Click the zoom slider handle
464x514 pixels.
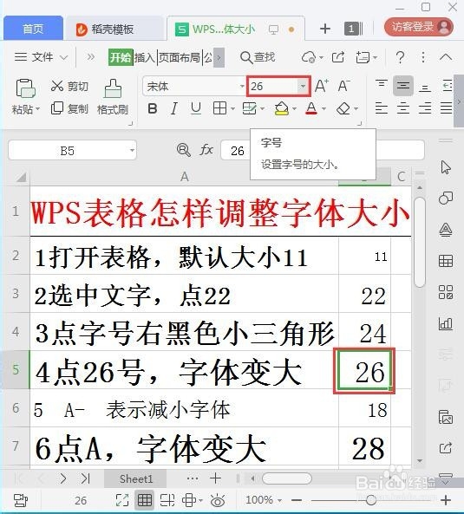tap(371, 500)
